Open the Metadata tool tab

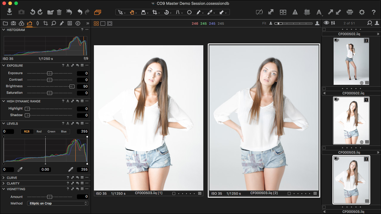[70, 23]
